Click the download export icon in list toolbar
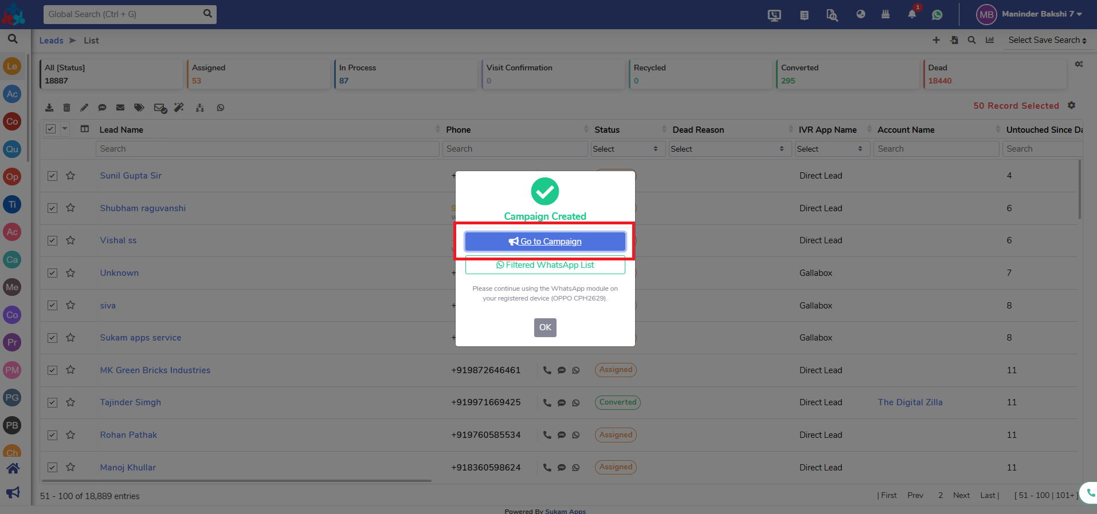 click(49, 108)
